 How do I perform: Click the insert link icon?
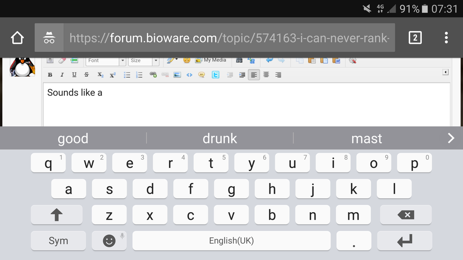tap(153, 75)
